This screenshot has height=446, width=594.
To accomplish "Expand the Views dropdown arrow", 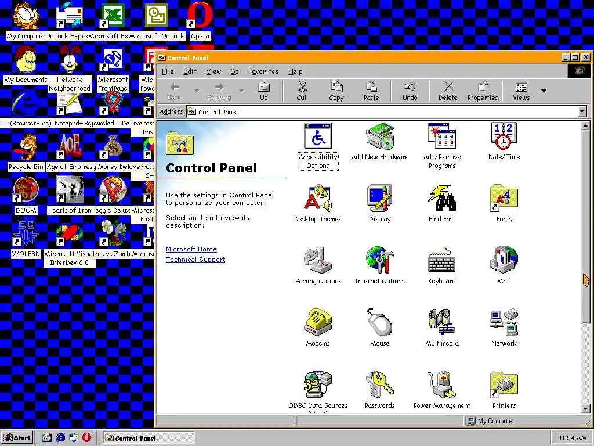I will (544, 91).
